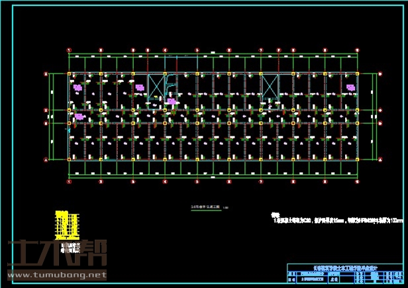Click axis bubble D on the left side
Screen dimensions: 408x288
[46, 72]
